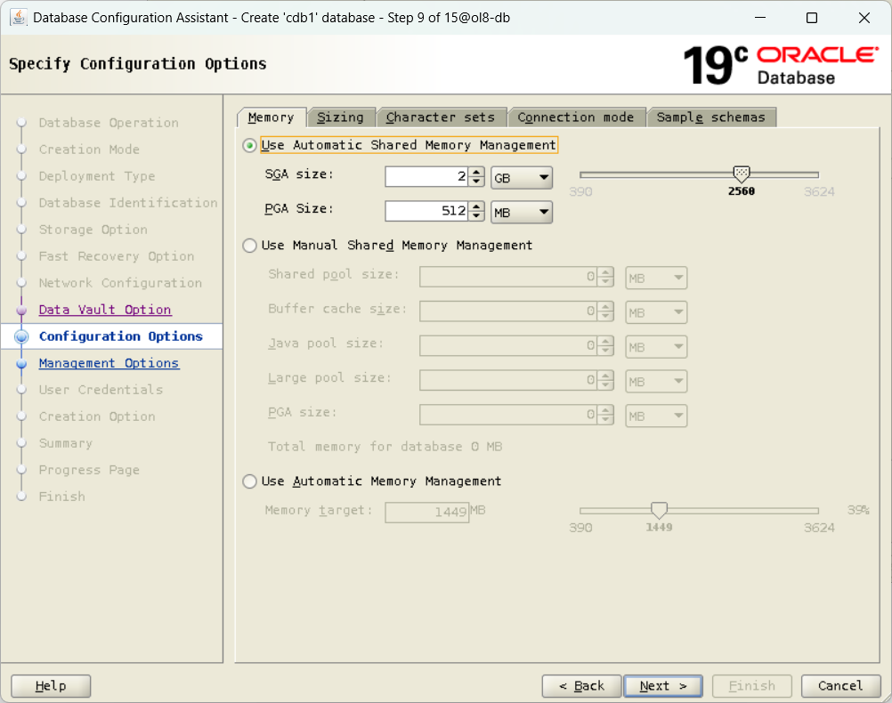Click 'Fast Recovery Option' step text
This screenshot has height=703, width=892.
pyautogui.click(x=117, y=256)
